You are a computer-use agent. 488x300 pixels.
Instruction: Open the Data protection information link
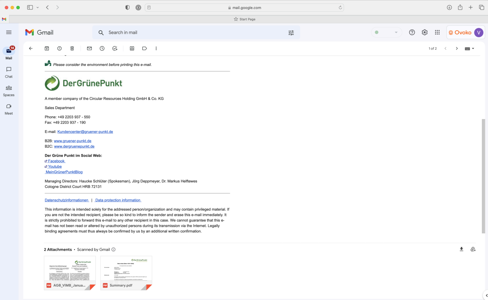[x=118, y=200]
